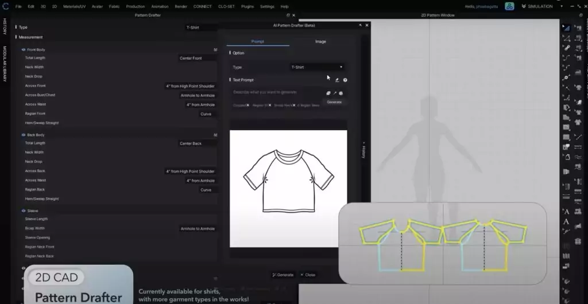588x304 pixels.
Task: Open the MODULAR LIBRARY side tab
Action: pyautogui.click(x=5, y=64)
